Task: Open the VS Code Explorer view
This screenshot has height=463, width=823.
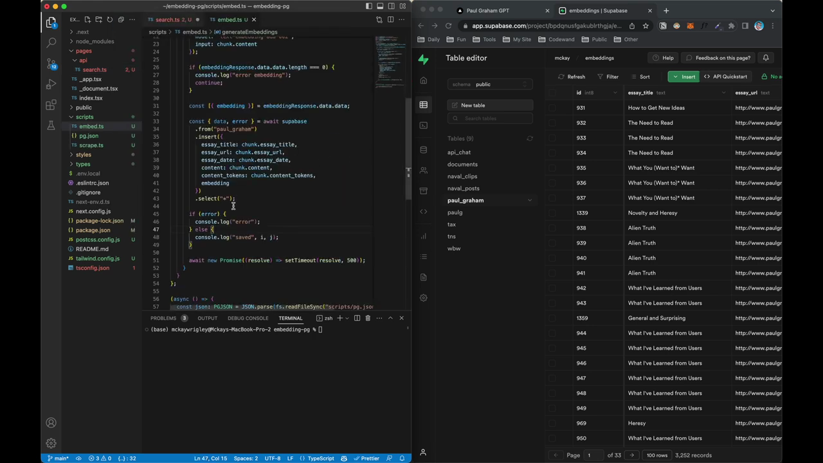Action: point(51,23)
